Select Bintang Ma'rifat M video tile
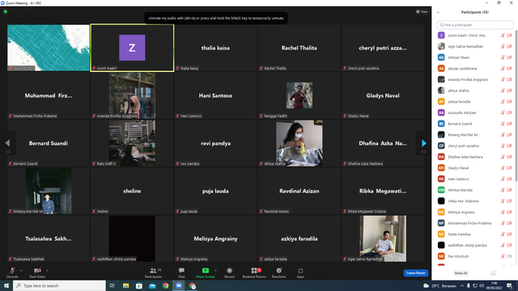This screenshot has height=291, width=518. tap(49, 191)
